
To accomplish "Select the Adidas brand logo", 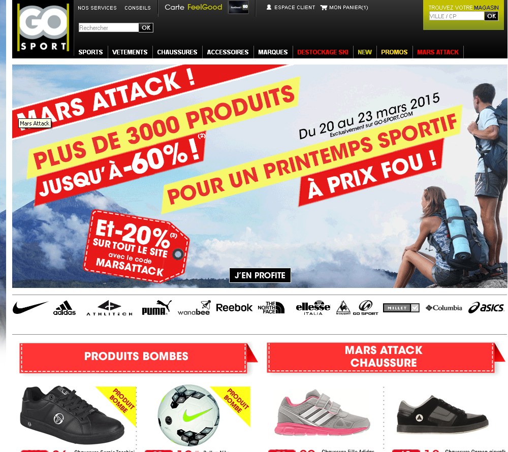I will (64, 308).
